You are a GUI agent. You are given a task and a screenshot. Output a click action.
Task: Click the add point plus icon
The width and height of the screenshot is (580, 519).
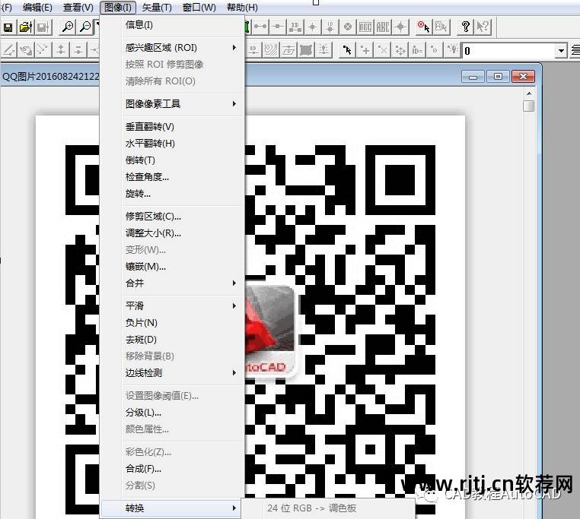click(x=61, y=50)
